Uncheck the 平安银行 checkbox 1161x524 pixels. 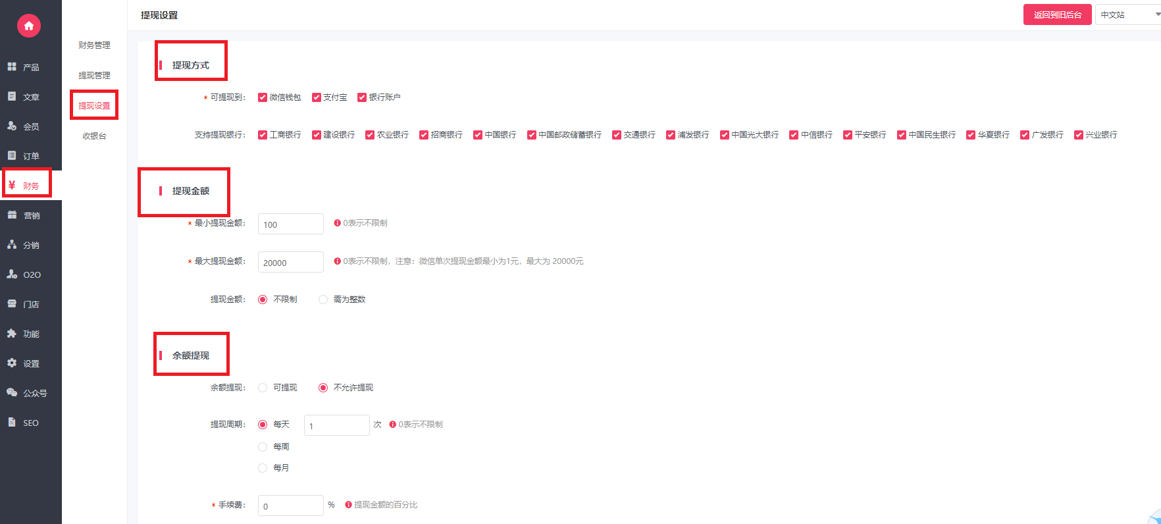(x=848, y=135)
